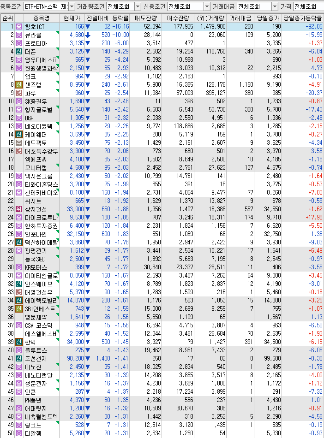Select stock name 베노티앤알
This screenshot has height=438, width=324.
38,375
